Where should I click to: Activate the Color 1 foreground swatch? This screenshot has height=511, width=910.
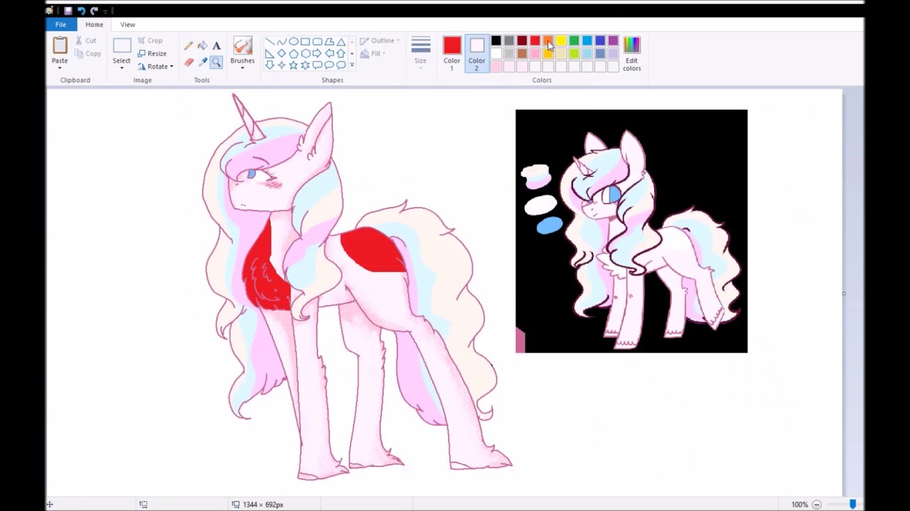click(x=452, y=53)
